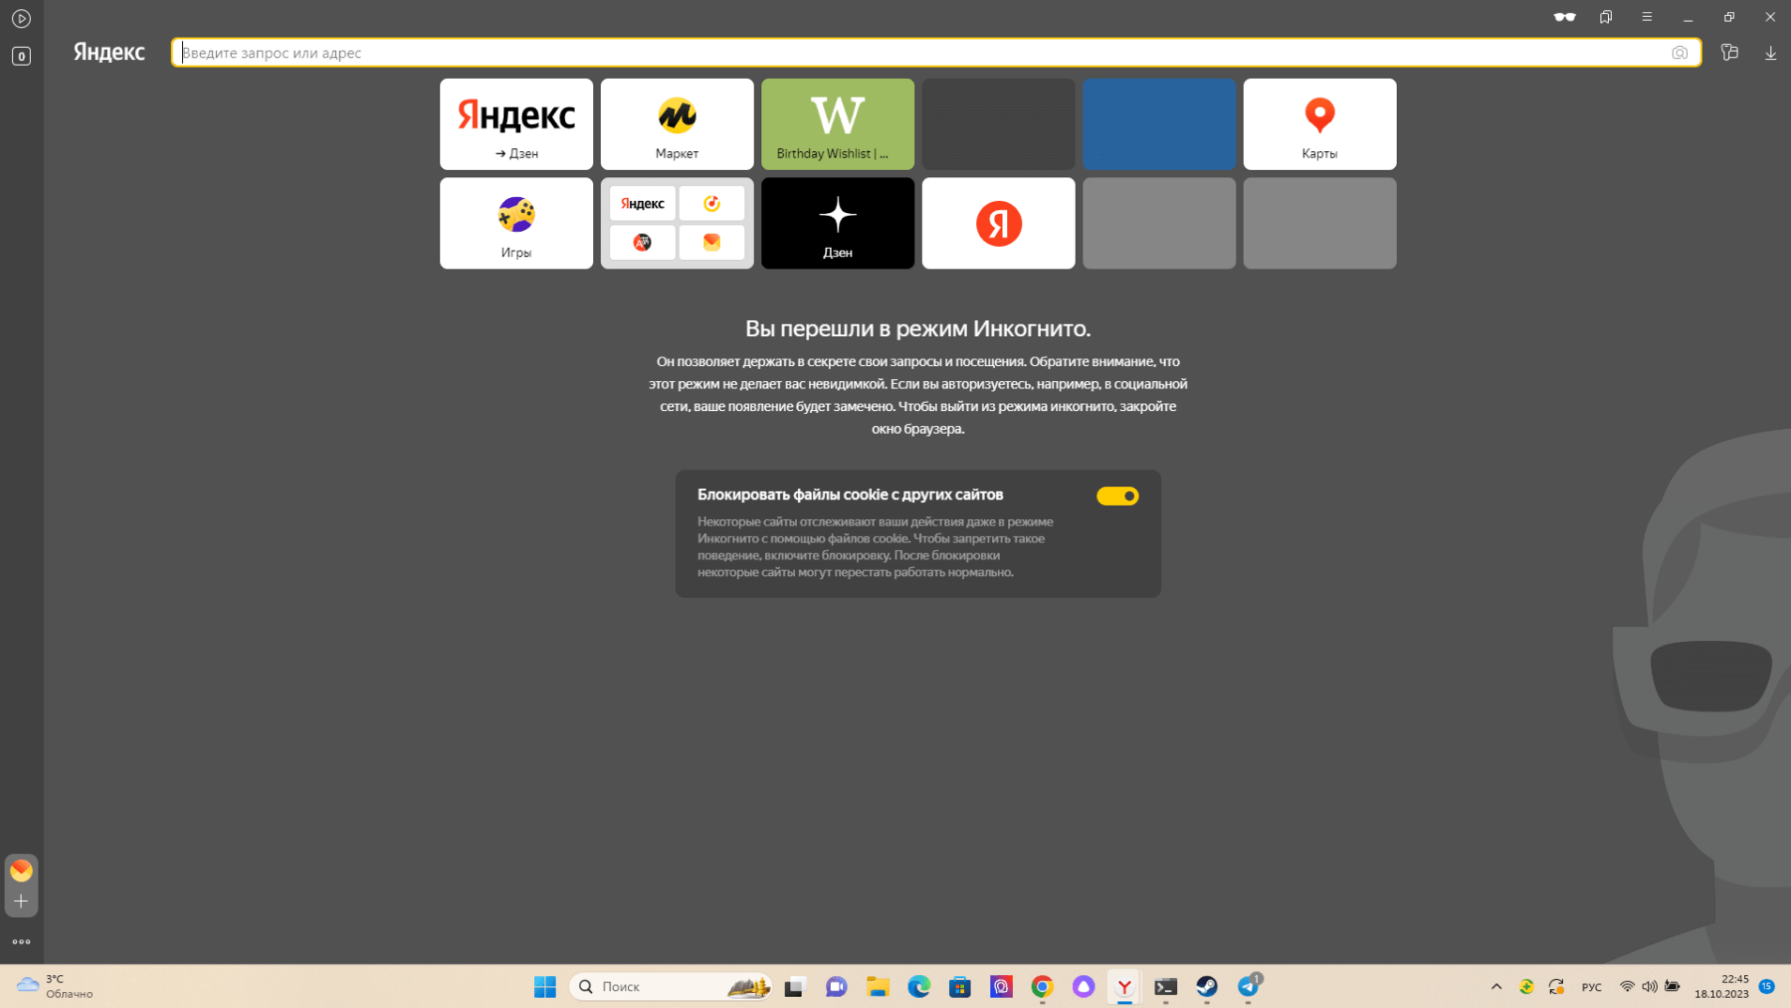Open the extensions icon beside address bar
The height and width of the screenshot is (1008, 1791).
pos(1729,53)
